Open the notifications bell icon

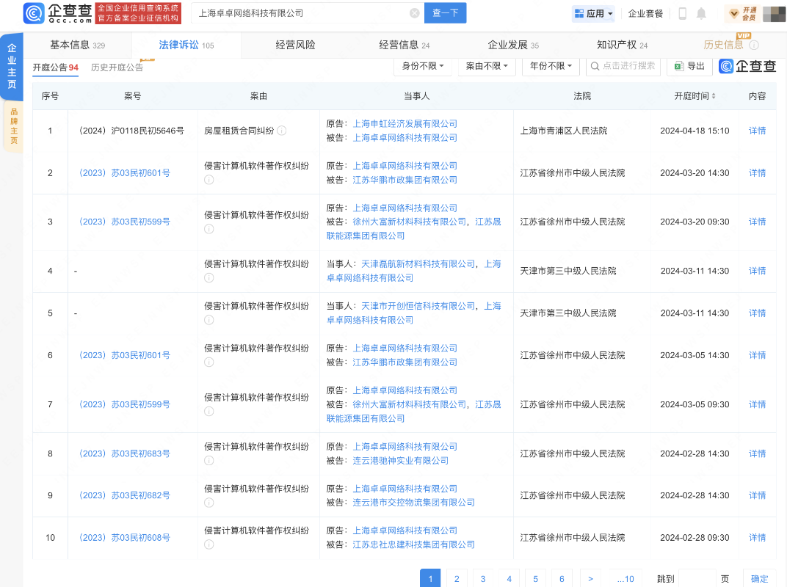[x=703, y=12]
